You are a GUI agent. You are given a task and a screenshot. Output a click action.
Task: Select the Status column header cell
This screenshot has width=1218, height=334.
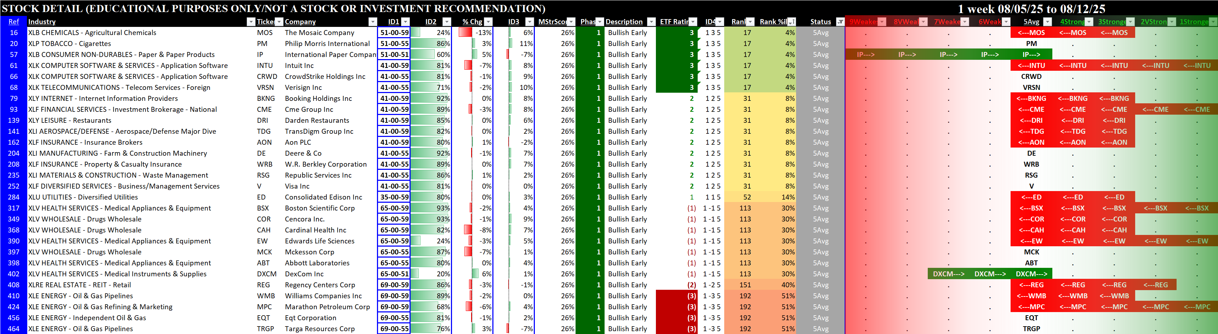click(821, 22)
